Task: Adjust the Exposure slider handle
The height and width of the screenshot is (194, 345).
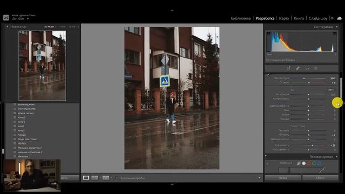Action: pyautogui.click(x=308, y=95)
